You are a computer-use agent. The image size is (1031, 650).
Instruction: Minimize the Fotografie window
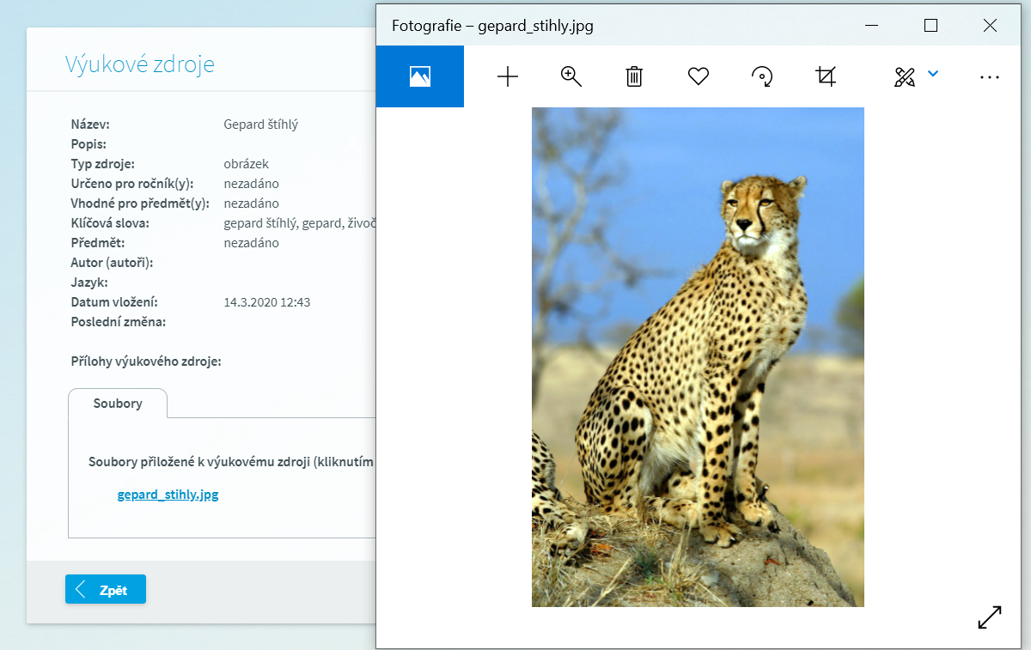coord(871,26)
